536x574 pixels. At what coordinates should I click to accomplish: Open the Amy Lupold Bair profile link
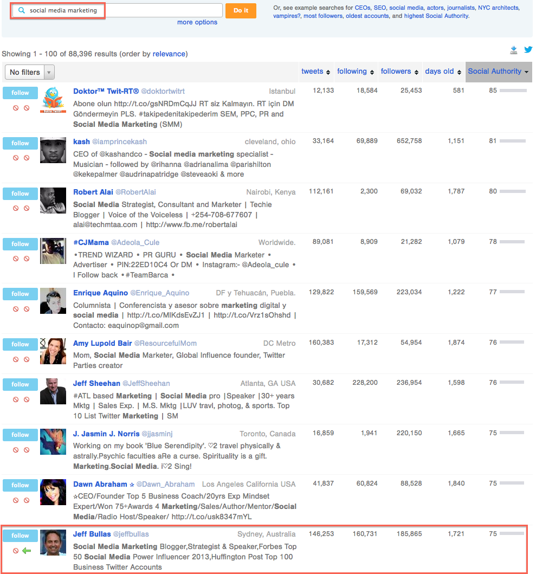(102, 344)
